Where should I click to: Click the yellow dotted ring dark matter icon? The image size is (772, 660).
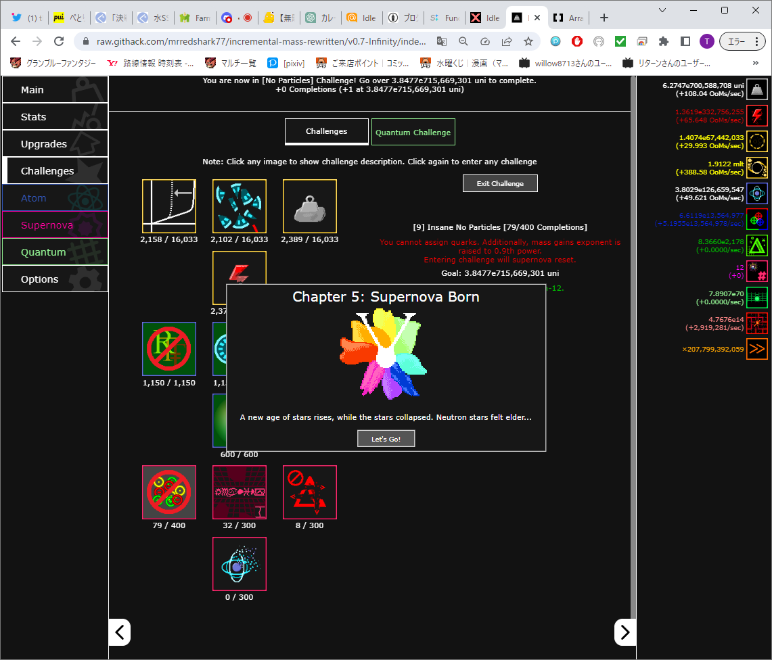pyautogui.click(x=756, y=142)
